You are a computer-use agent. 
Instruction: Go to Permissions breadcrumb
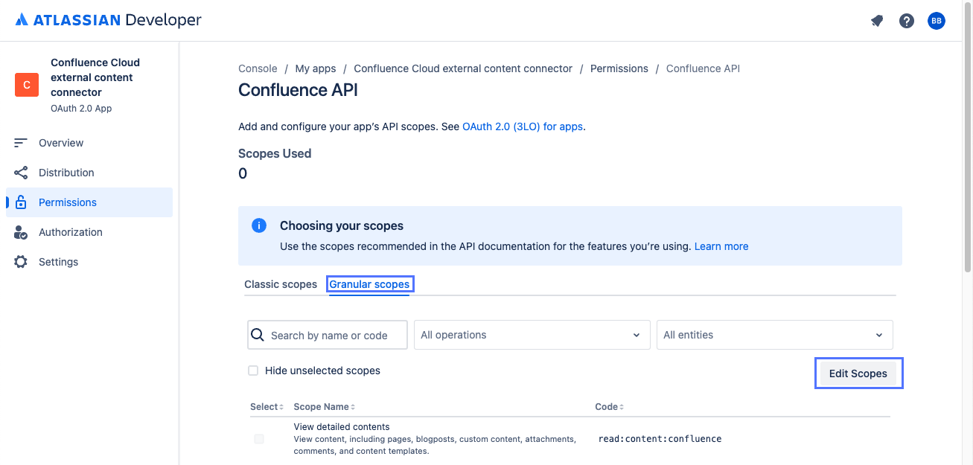point(619,68)
